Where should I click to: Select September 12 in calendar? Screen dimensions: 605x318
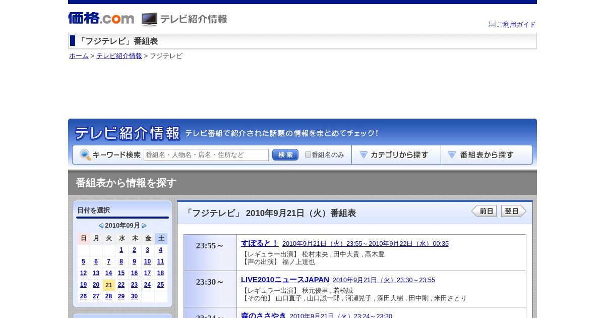84,273
